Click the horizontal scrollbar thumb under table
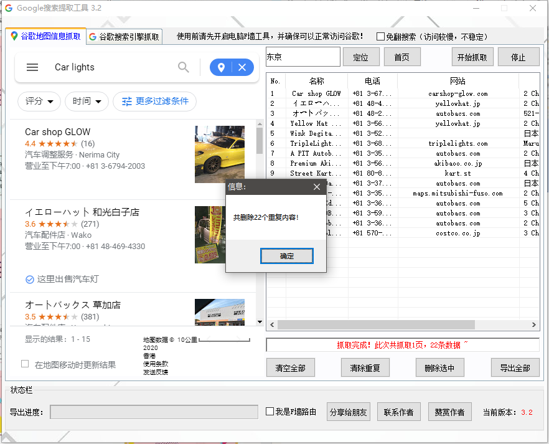 click(x=377, y=324)
